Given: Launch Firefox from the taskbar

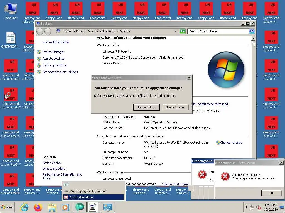Looking at the screenshot, I should pos(38,207).
